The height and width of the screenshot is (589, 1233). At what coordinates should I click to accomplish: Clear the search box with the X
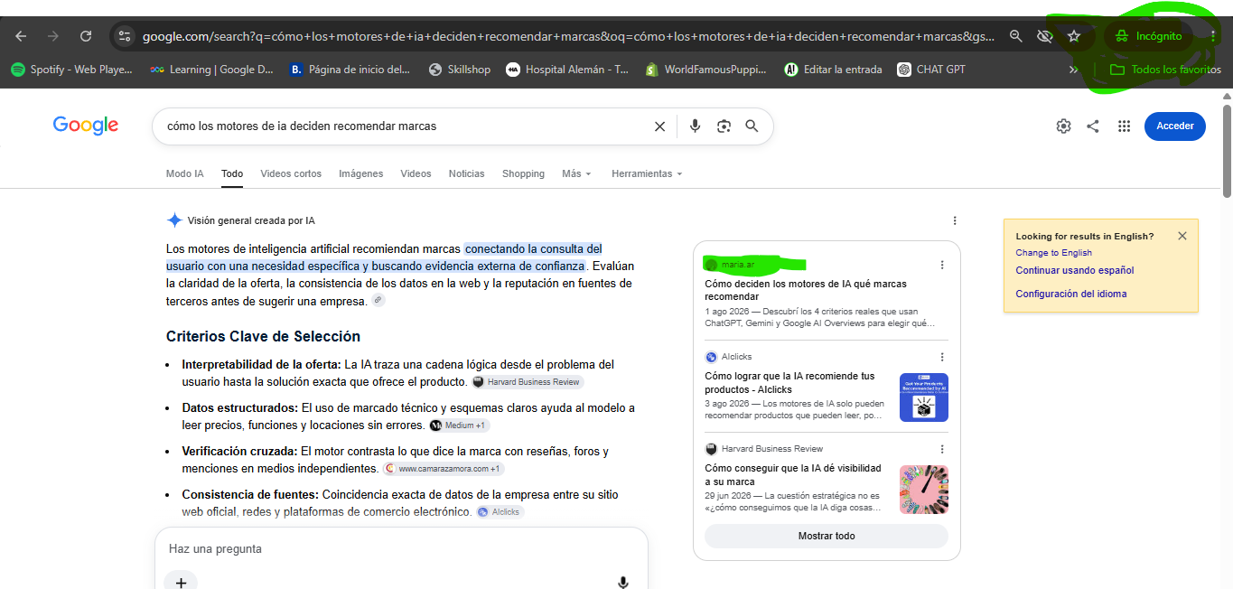659,126
